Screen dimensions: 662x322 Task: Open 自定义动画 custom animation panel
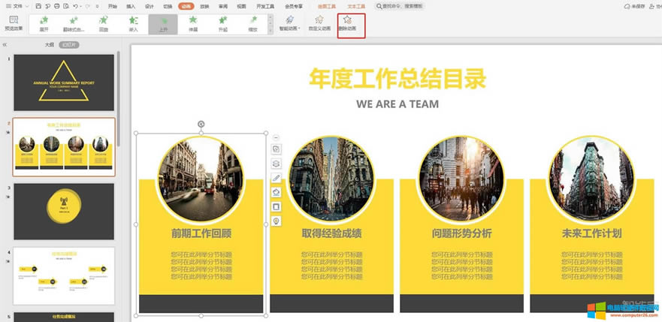point(318,25)
